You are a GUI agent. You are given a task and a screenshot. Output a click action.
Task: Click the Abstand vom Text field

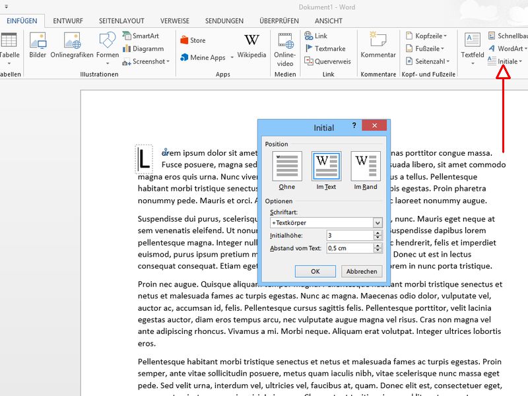(350, 248)
